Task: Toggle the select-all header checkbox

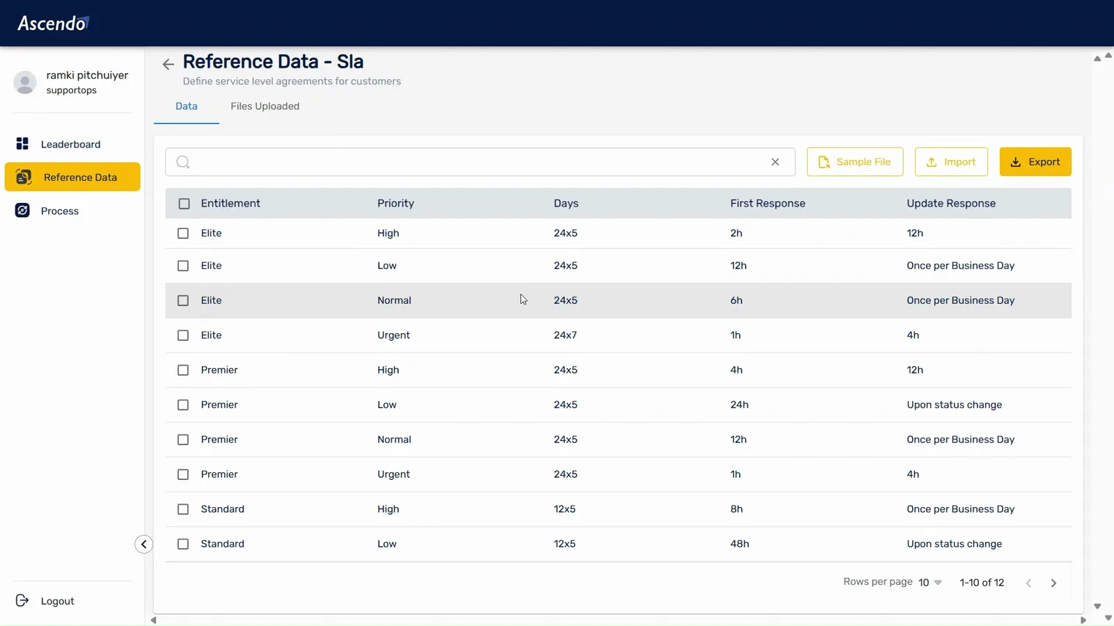Action: click(184, 204)
